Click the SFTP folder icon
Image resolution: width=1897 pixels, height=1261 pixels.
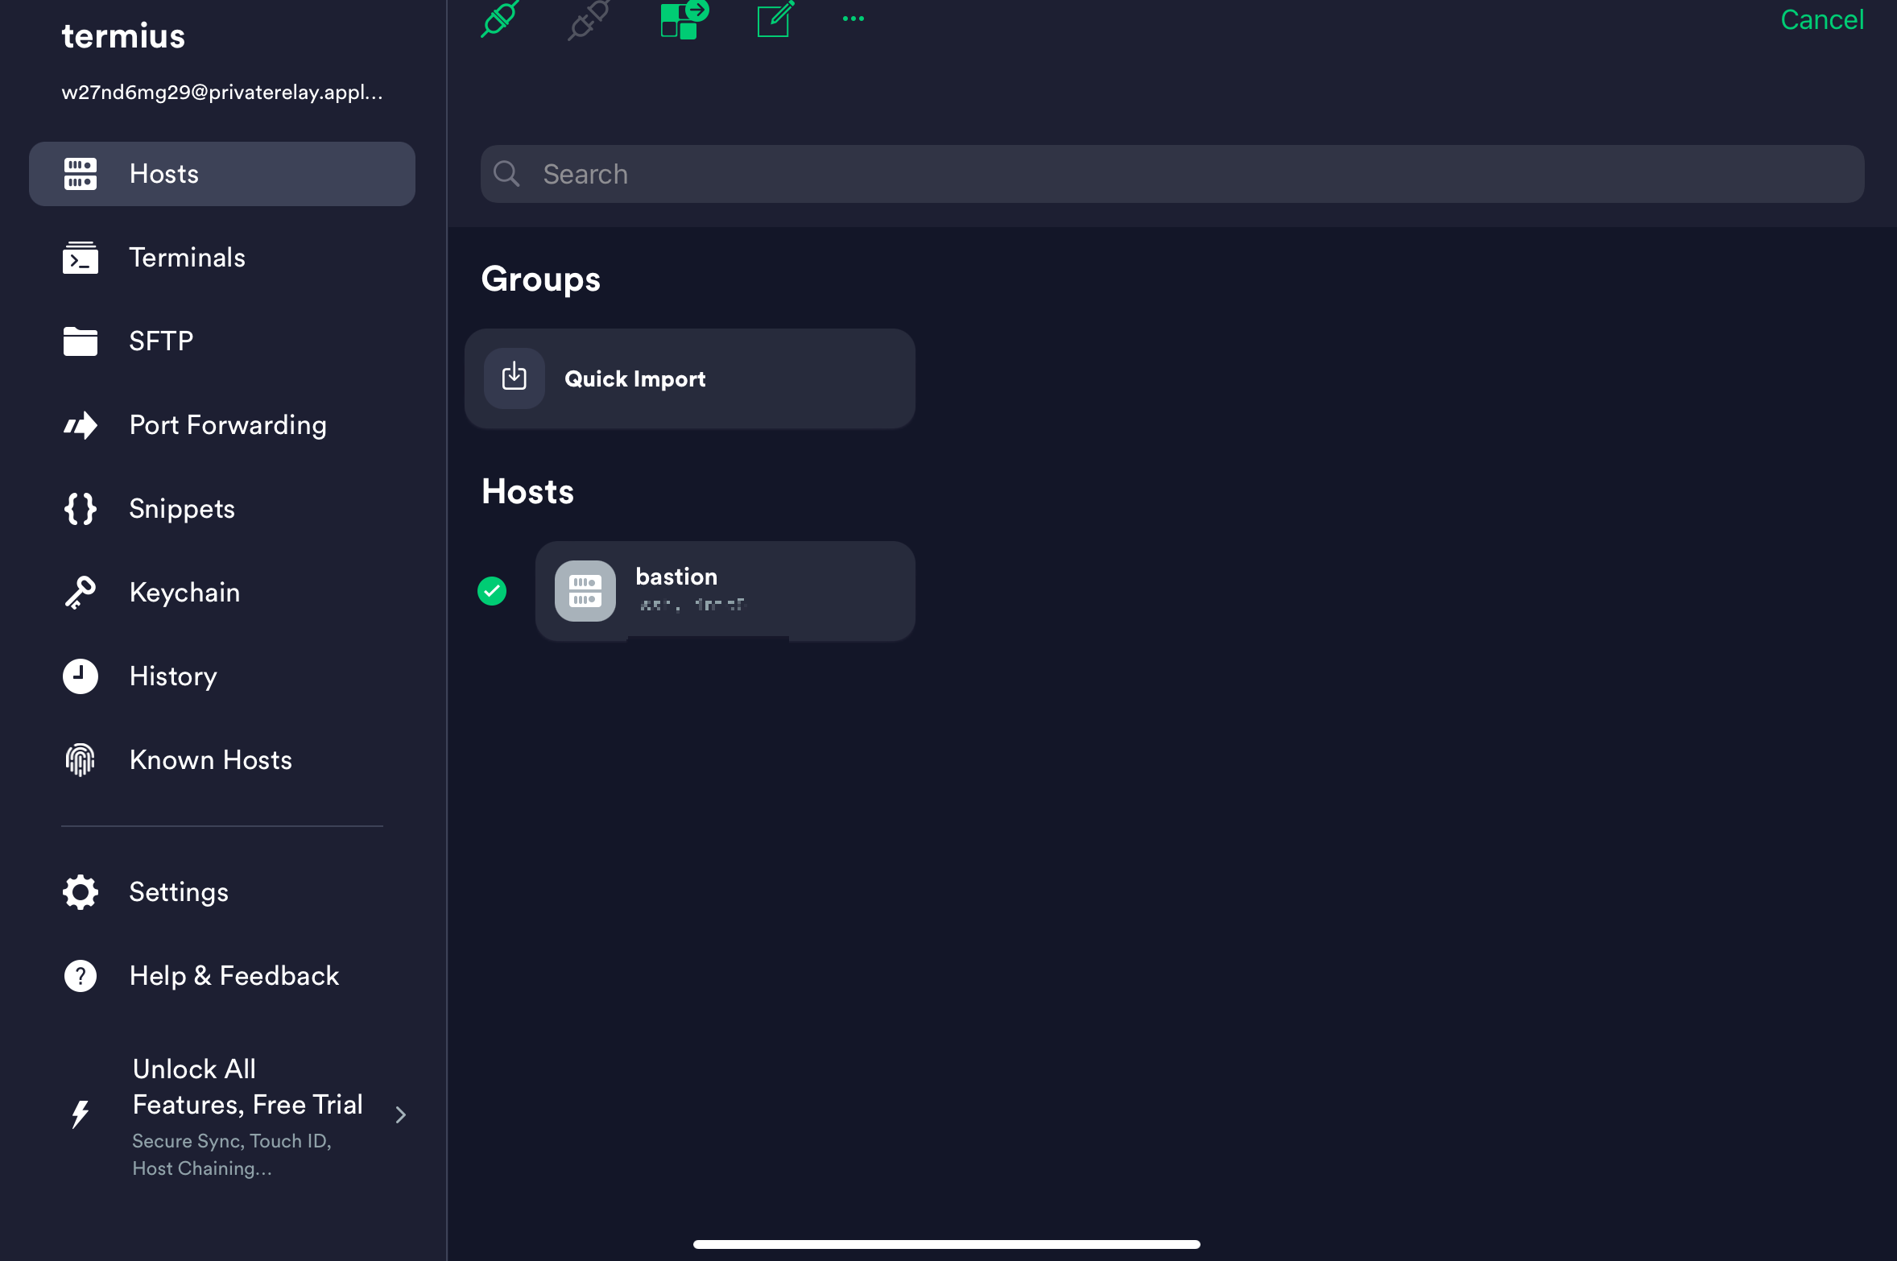(x=81, y=341)
